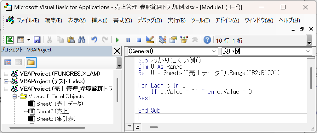This screenshot has width=317, height=133.
Task: Open the Insert object dropdown arrow
Action: pyautogui.click(x=28, y=40)
